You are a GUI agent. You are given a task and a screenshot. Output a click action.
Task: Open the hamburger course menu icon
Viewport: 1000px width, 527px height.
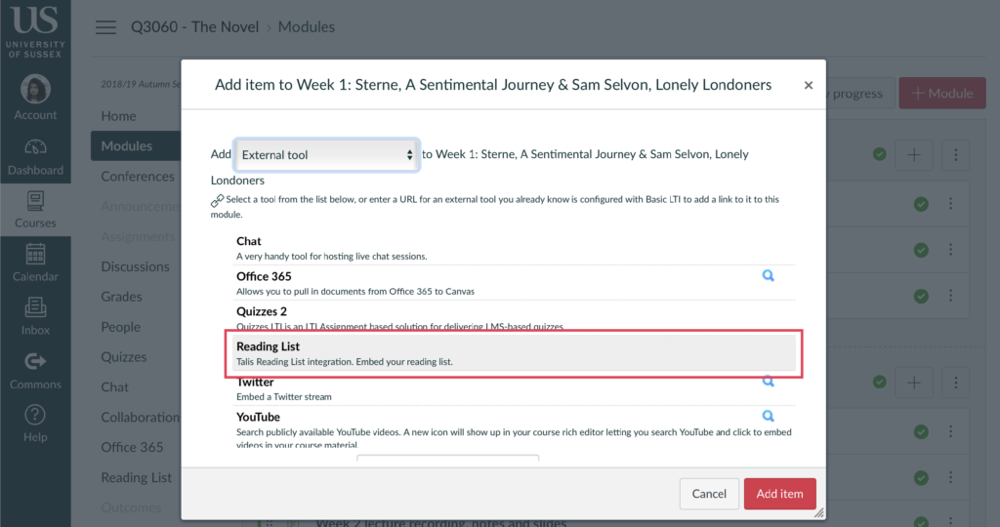[x=105, y=27]
